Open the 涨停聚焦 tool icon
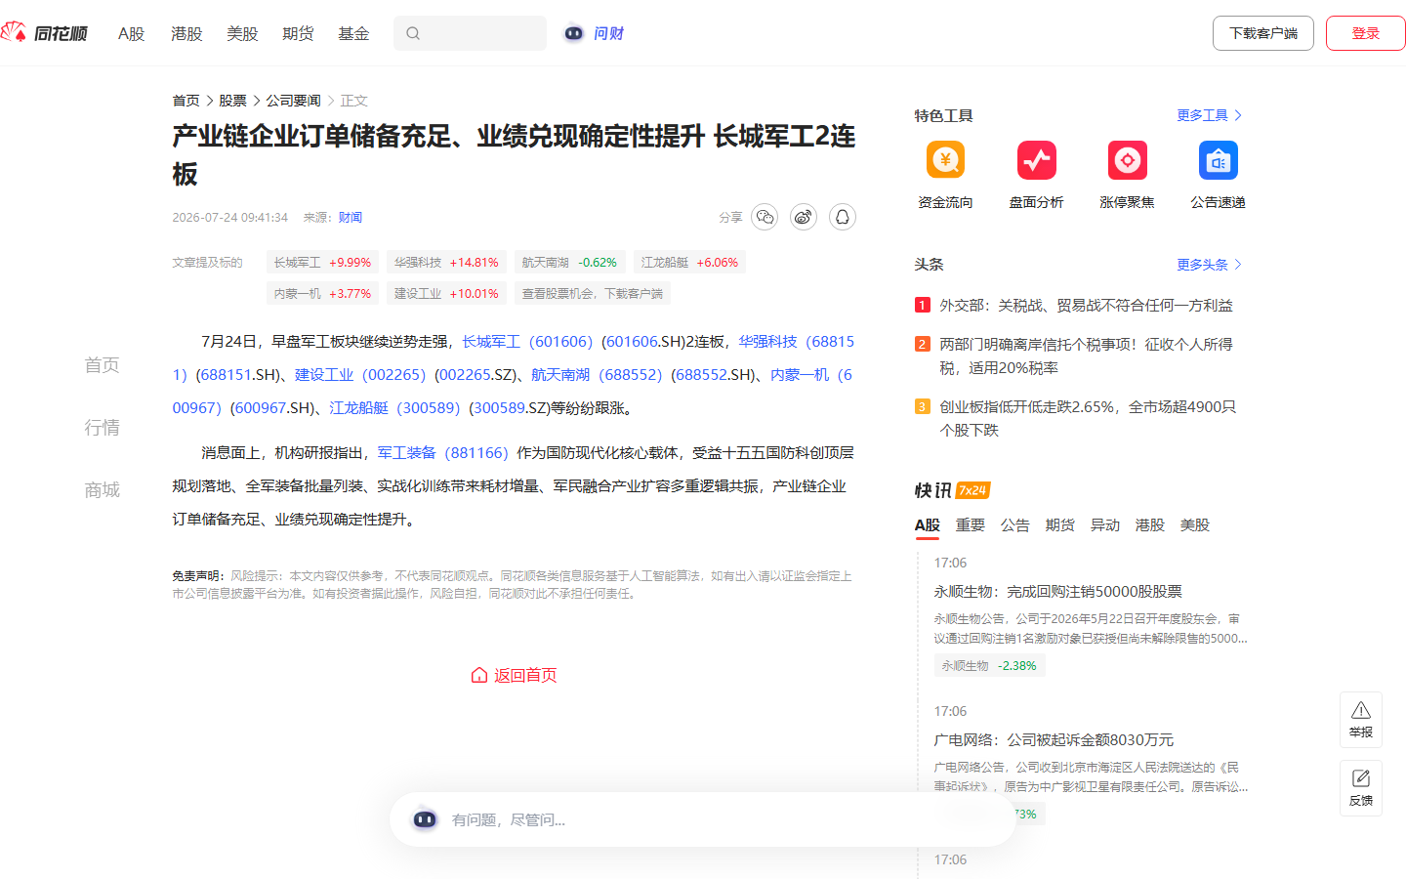This screenshot has width=1406, height=879. tap(1128, 160)
